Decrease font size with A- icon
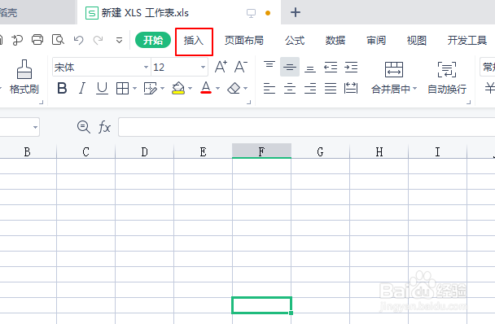The image size is (495, 324). (x=240, y=67)
